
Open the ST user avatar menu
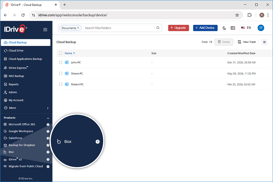pyautogui.click(x=261, y=28)
